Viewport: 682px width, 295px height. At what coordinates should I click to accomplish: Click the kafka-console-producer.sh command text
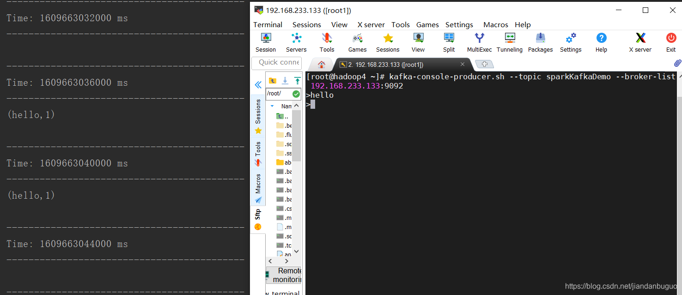pos(447,77)
